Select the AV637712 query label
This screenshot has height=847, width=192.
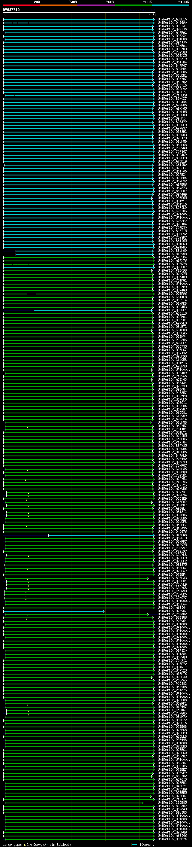pyautogui.click(x=11, y=10)
